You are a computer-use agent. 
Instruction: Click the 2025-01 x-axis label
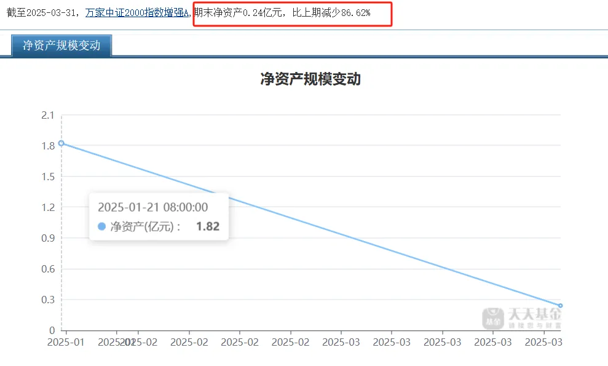66,342
